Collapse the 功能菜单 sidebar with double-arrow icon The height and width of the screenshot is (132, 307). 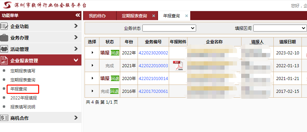coord(78,15)
